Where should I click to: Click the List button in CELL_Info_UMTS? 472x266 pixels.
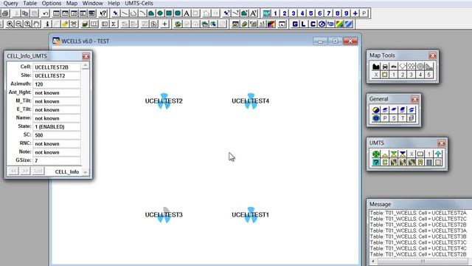click(x=38, y=171)
